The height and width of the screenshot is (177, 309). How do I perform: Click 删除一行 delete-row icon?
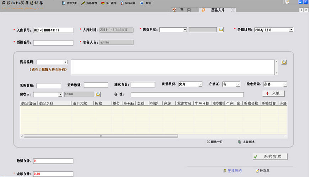click(x=208, y=141)
